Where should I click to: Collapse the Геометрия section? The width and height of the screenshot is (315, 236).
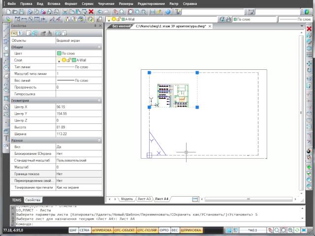coord(99,100)
